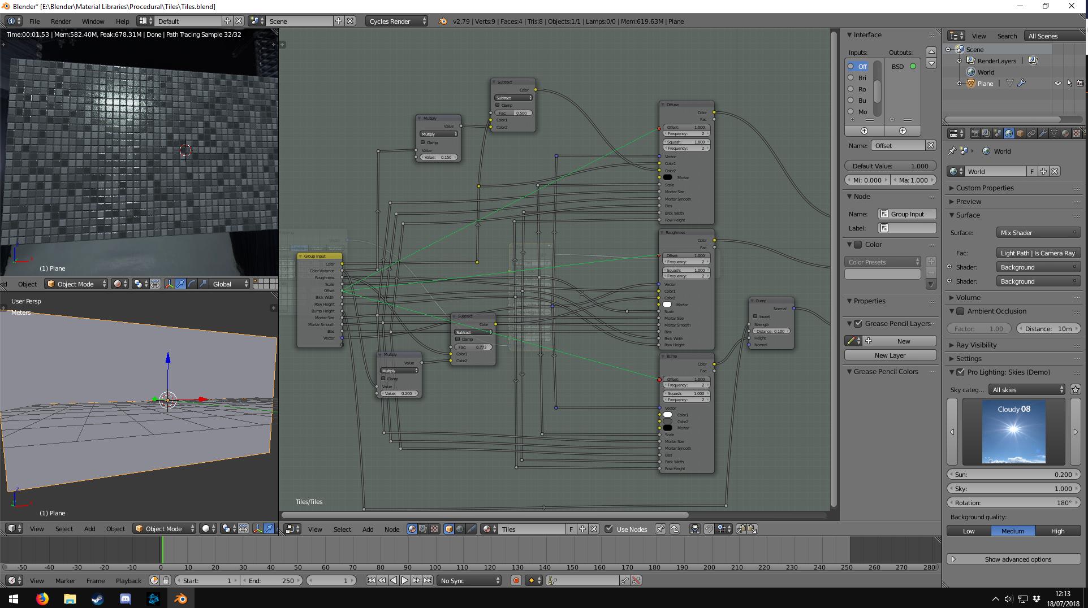Viewport: 1088px width, 608px height.
Task: Open Cycles Render engine dropdown
Action: point(397,21)
